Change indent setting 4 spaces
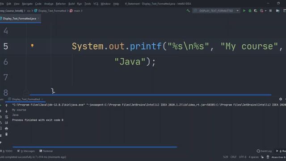Viewport: 286px width, 161px height. pyautogui.click(x=253, y=157)
